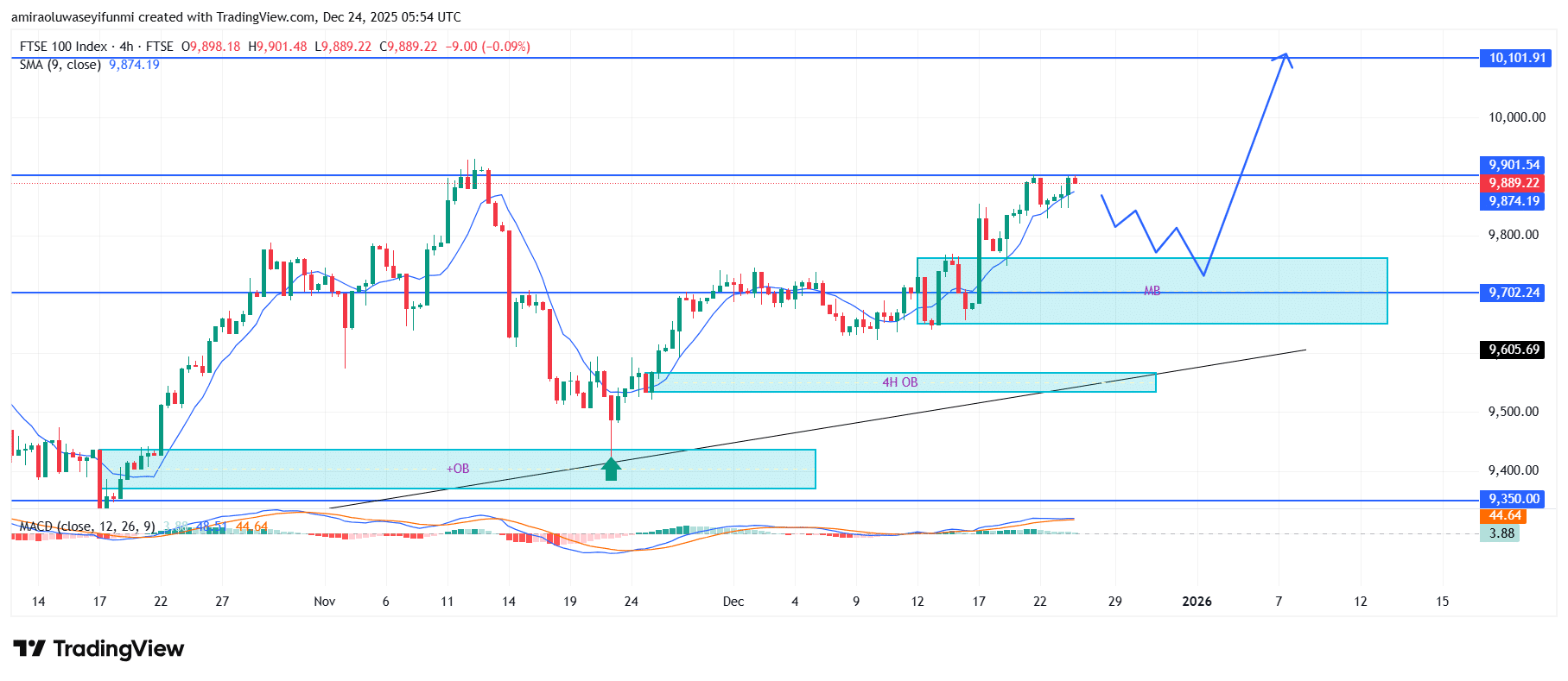Click the 10,101.91 price label
Viewport: 1568px width, 681px height.
coord(1516,58)
